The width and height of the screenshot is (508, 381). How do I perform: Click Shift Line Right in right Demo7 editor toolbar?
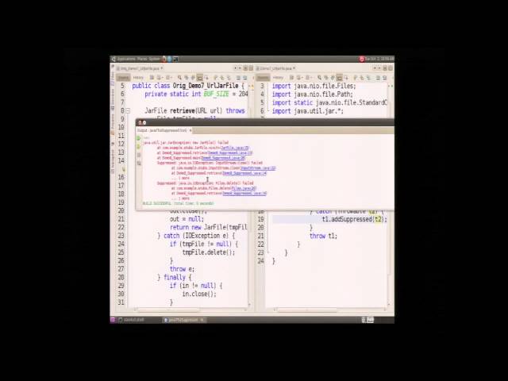tap(384, 78)
